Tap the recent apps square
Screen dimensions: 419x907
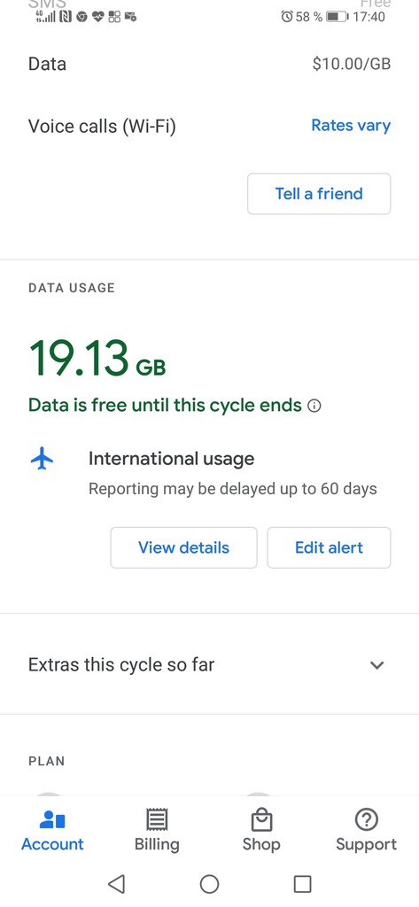(x=303, y=883)
